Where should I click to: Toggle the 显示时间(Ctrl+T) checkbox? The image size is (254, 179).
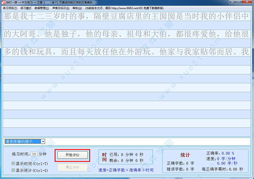(x=14, y=163)
